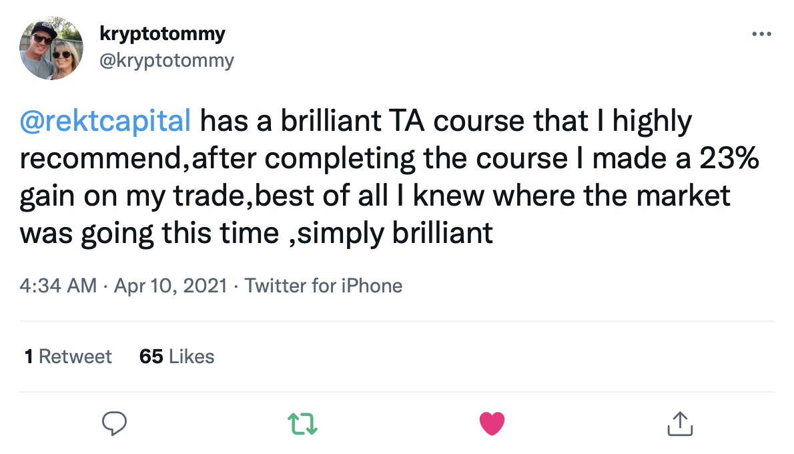This screenshot has width=794, height=454.
Task: Open the three-dot more options menu
Action: click(761, 34)
